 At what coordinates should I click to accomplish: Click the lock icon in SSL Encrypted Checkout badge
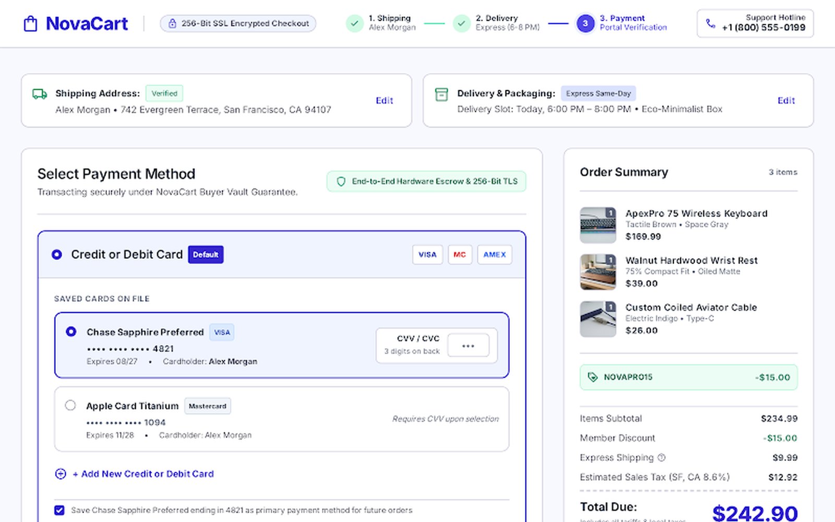tap(172, 23)
